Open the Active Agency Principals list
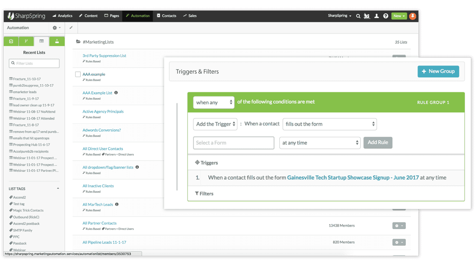The height and width of the screenshot is (267, 475). (x=103, y=111)
